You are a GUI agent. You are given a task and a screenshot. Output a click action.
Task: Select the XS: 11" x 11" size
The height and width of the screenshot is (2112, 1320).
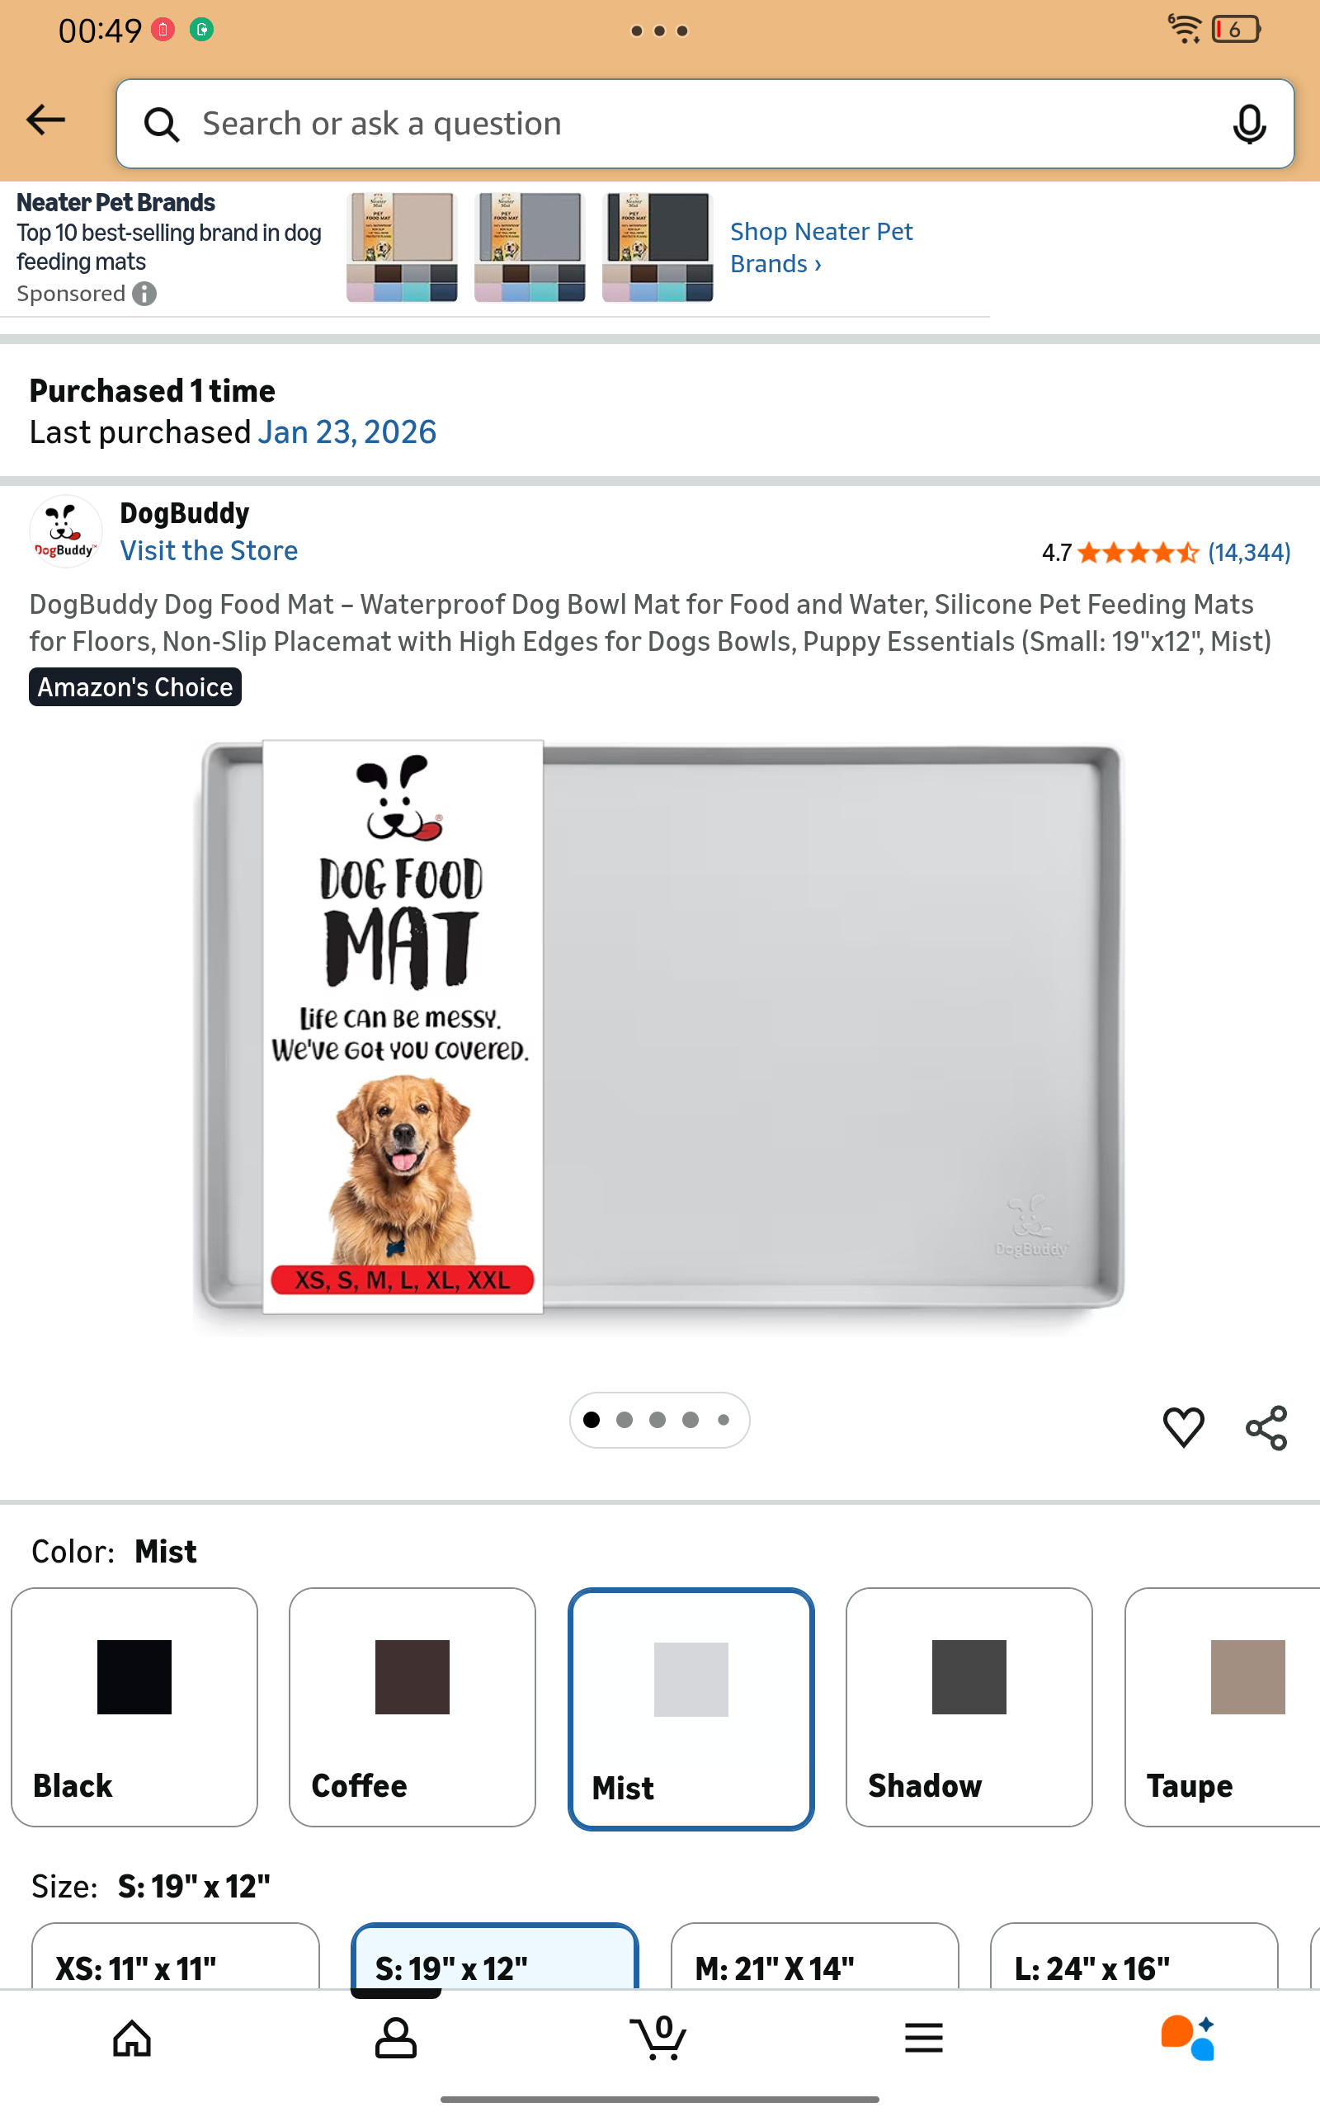point(176,1957)
